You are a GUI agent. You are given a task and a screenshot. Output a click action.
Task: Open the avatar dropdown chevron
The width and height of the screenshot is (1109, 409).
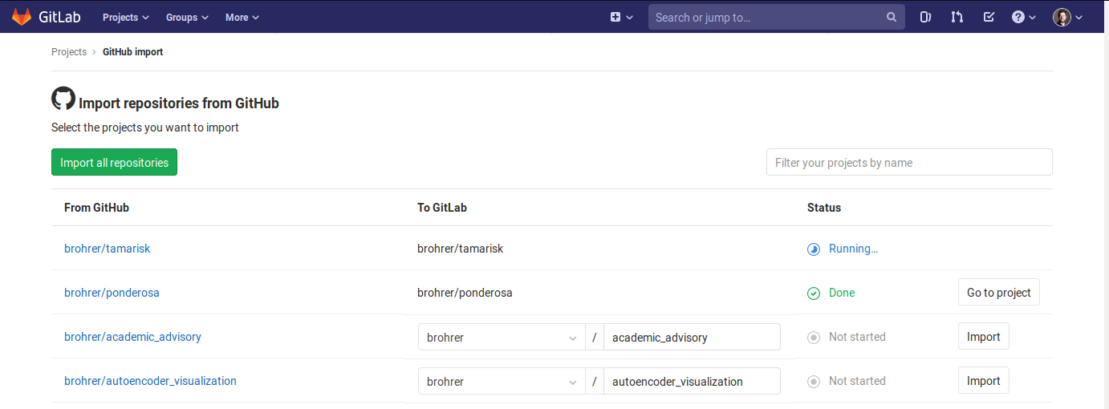(1079, 17)
